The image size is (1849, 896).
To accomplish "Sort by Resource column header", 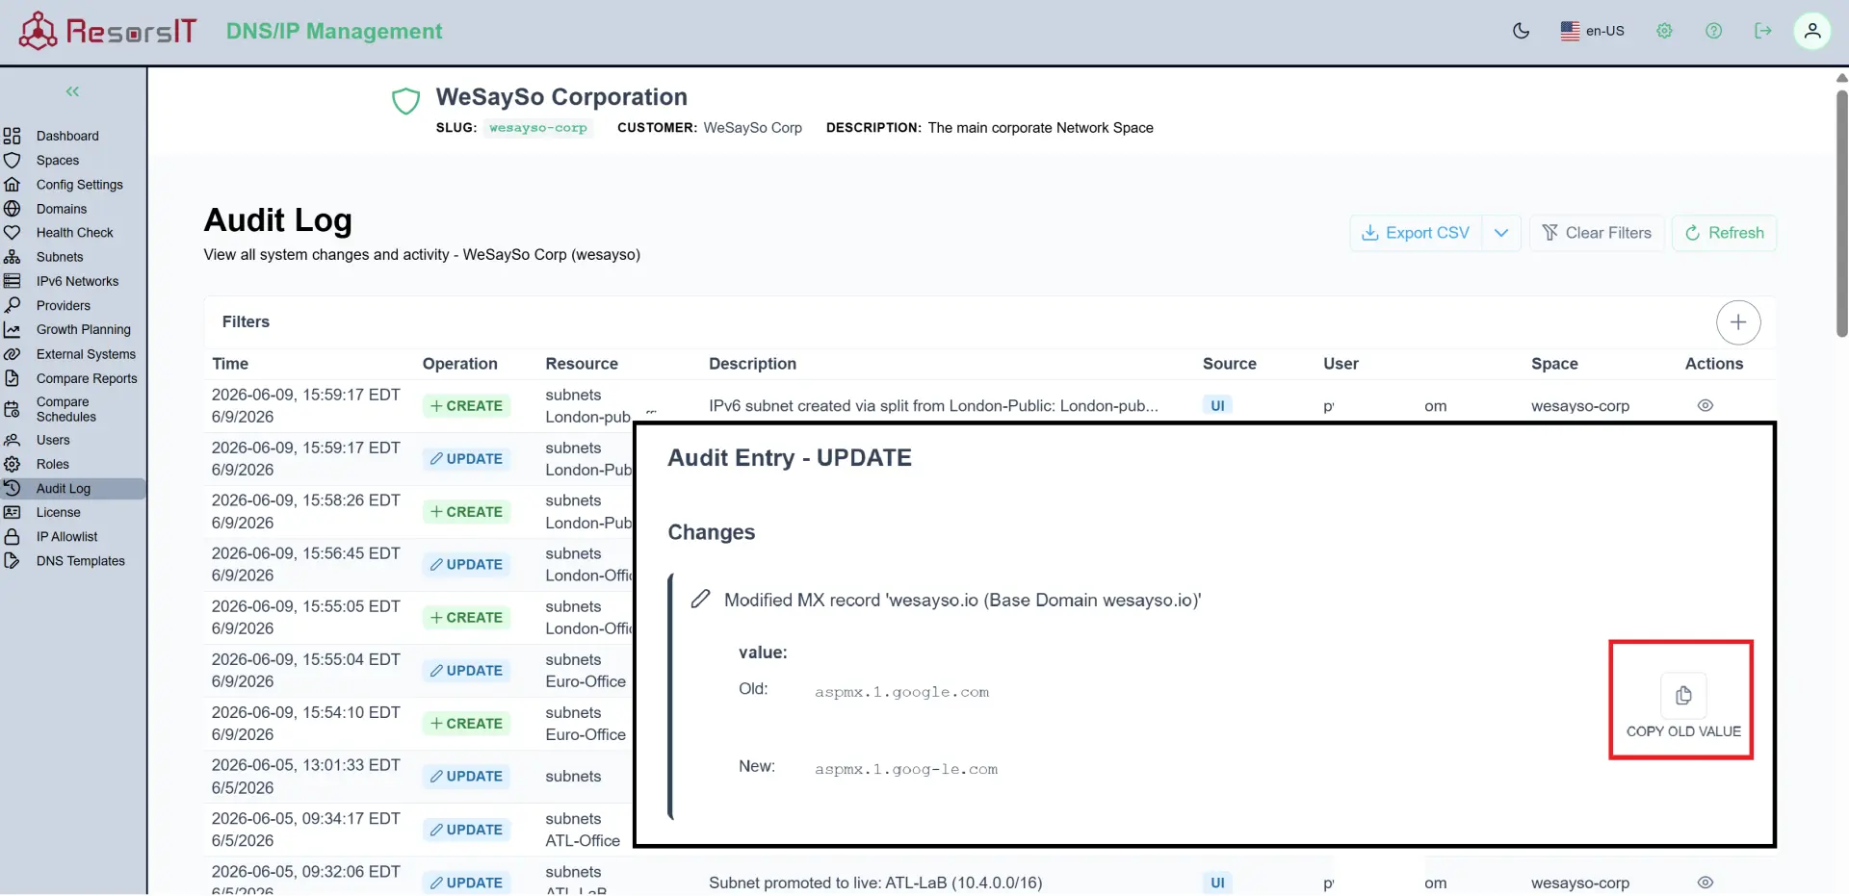I will pos(582,364).
